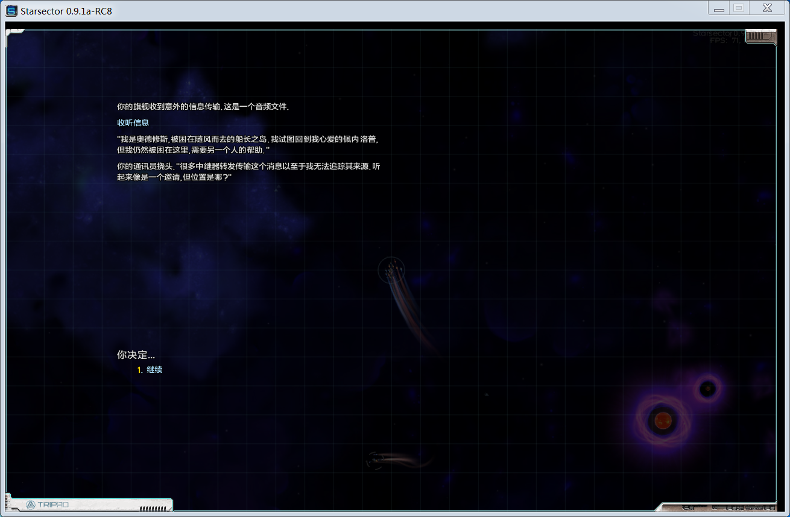The width and height of the screenshot is (790, 517).
Task: Click the 收听信息 highlighted text
Action: coord(133,122)
